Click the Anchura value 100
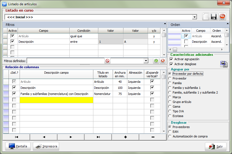 click(x=120, y=88)
